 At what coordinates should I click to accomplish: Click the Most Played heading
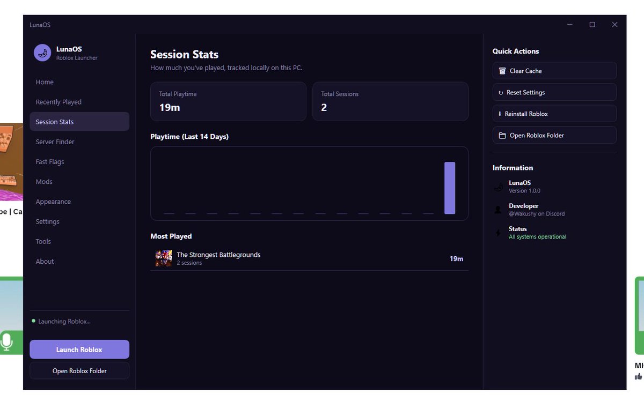tap(171, 236)
